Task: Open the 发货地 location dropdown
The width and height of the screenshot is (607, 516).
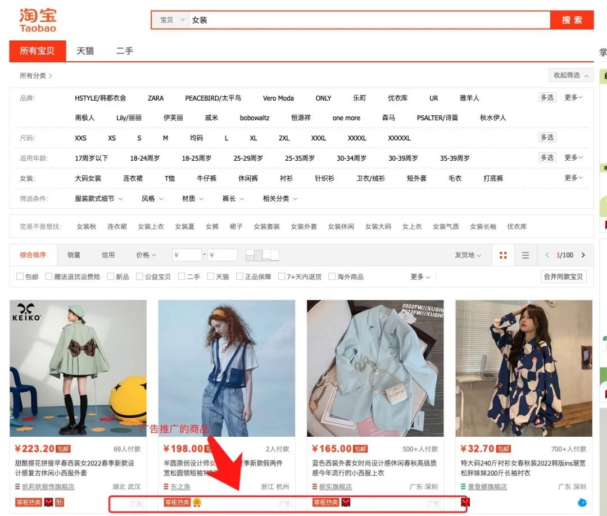Action: click(468, 255)
